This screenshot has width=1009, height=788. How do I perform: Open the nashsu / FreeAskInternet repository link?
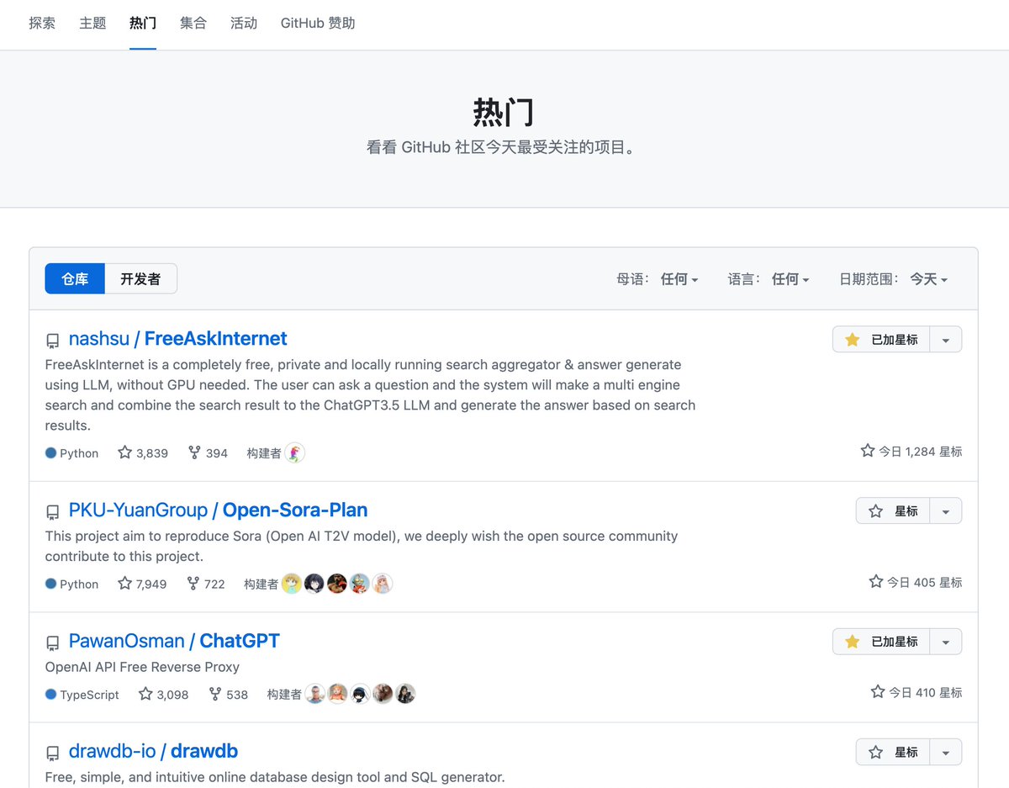point(177,339)
